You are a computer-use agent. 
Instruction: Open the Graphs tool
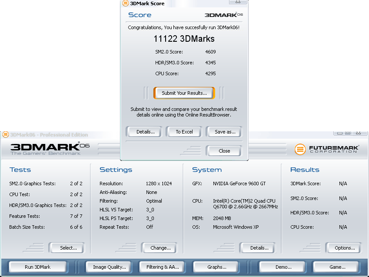216,267
